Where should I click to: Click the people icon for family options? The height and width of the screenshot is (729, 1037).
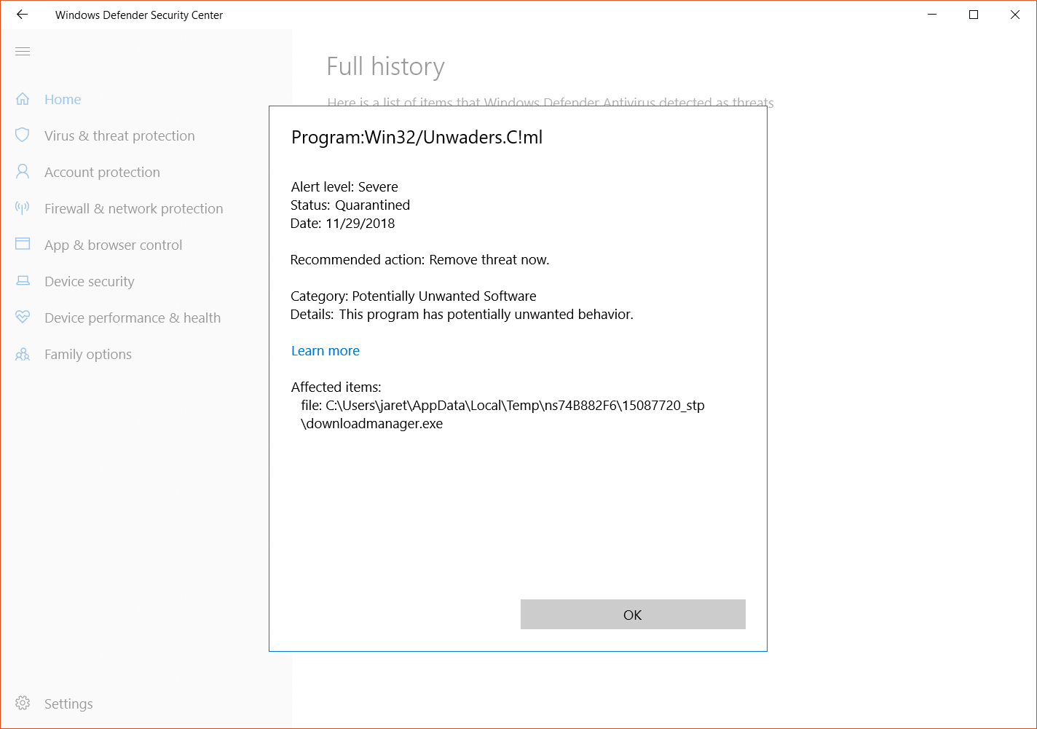coord(23,354)
